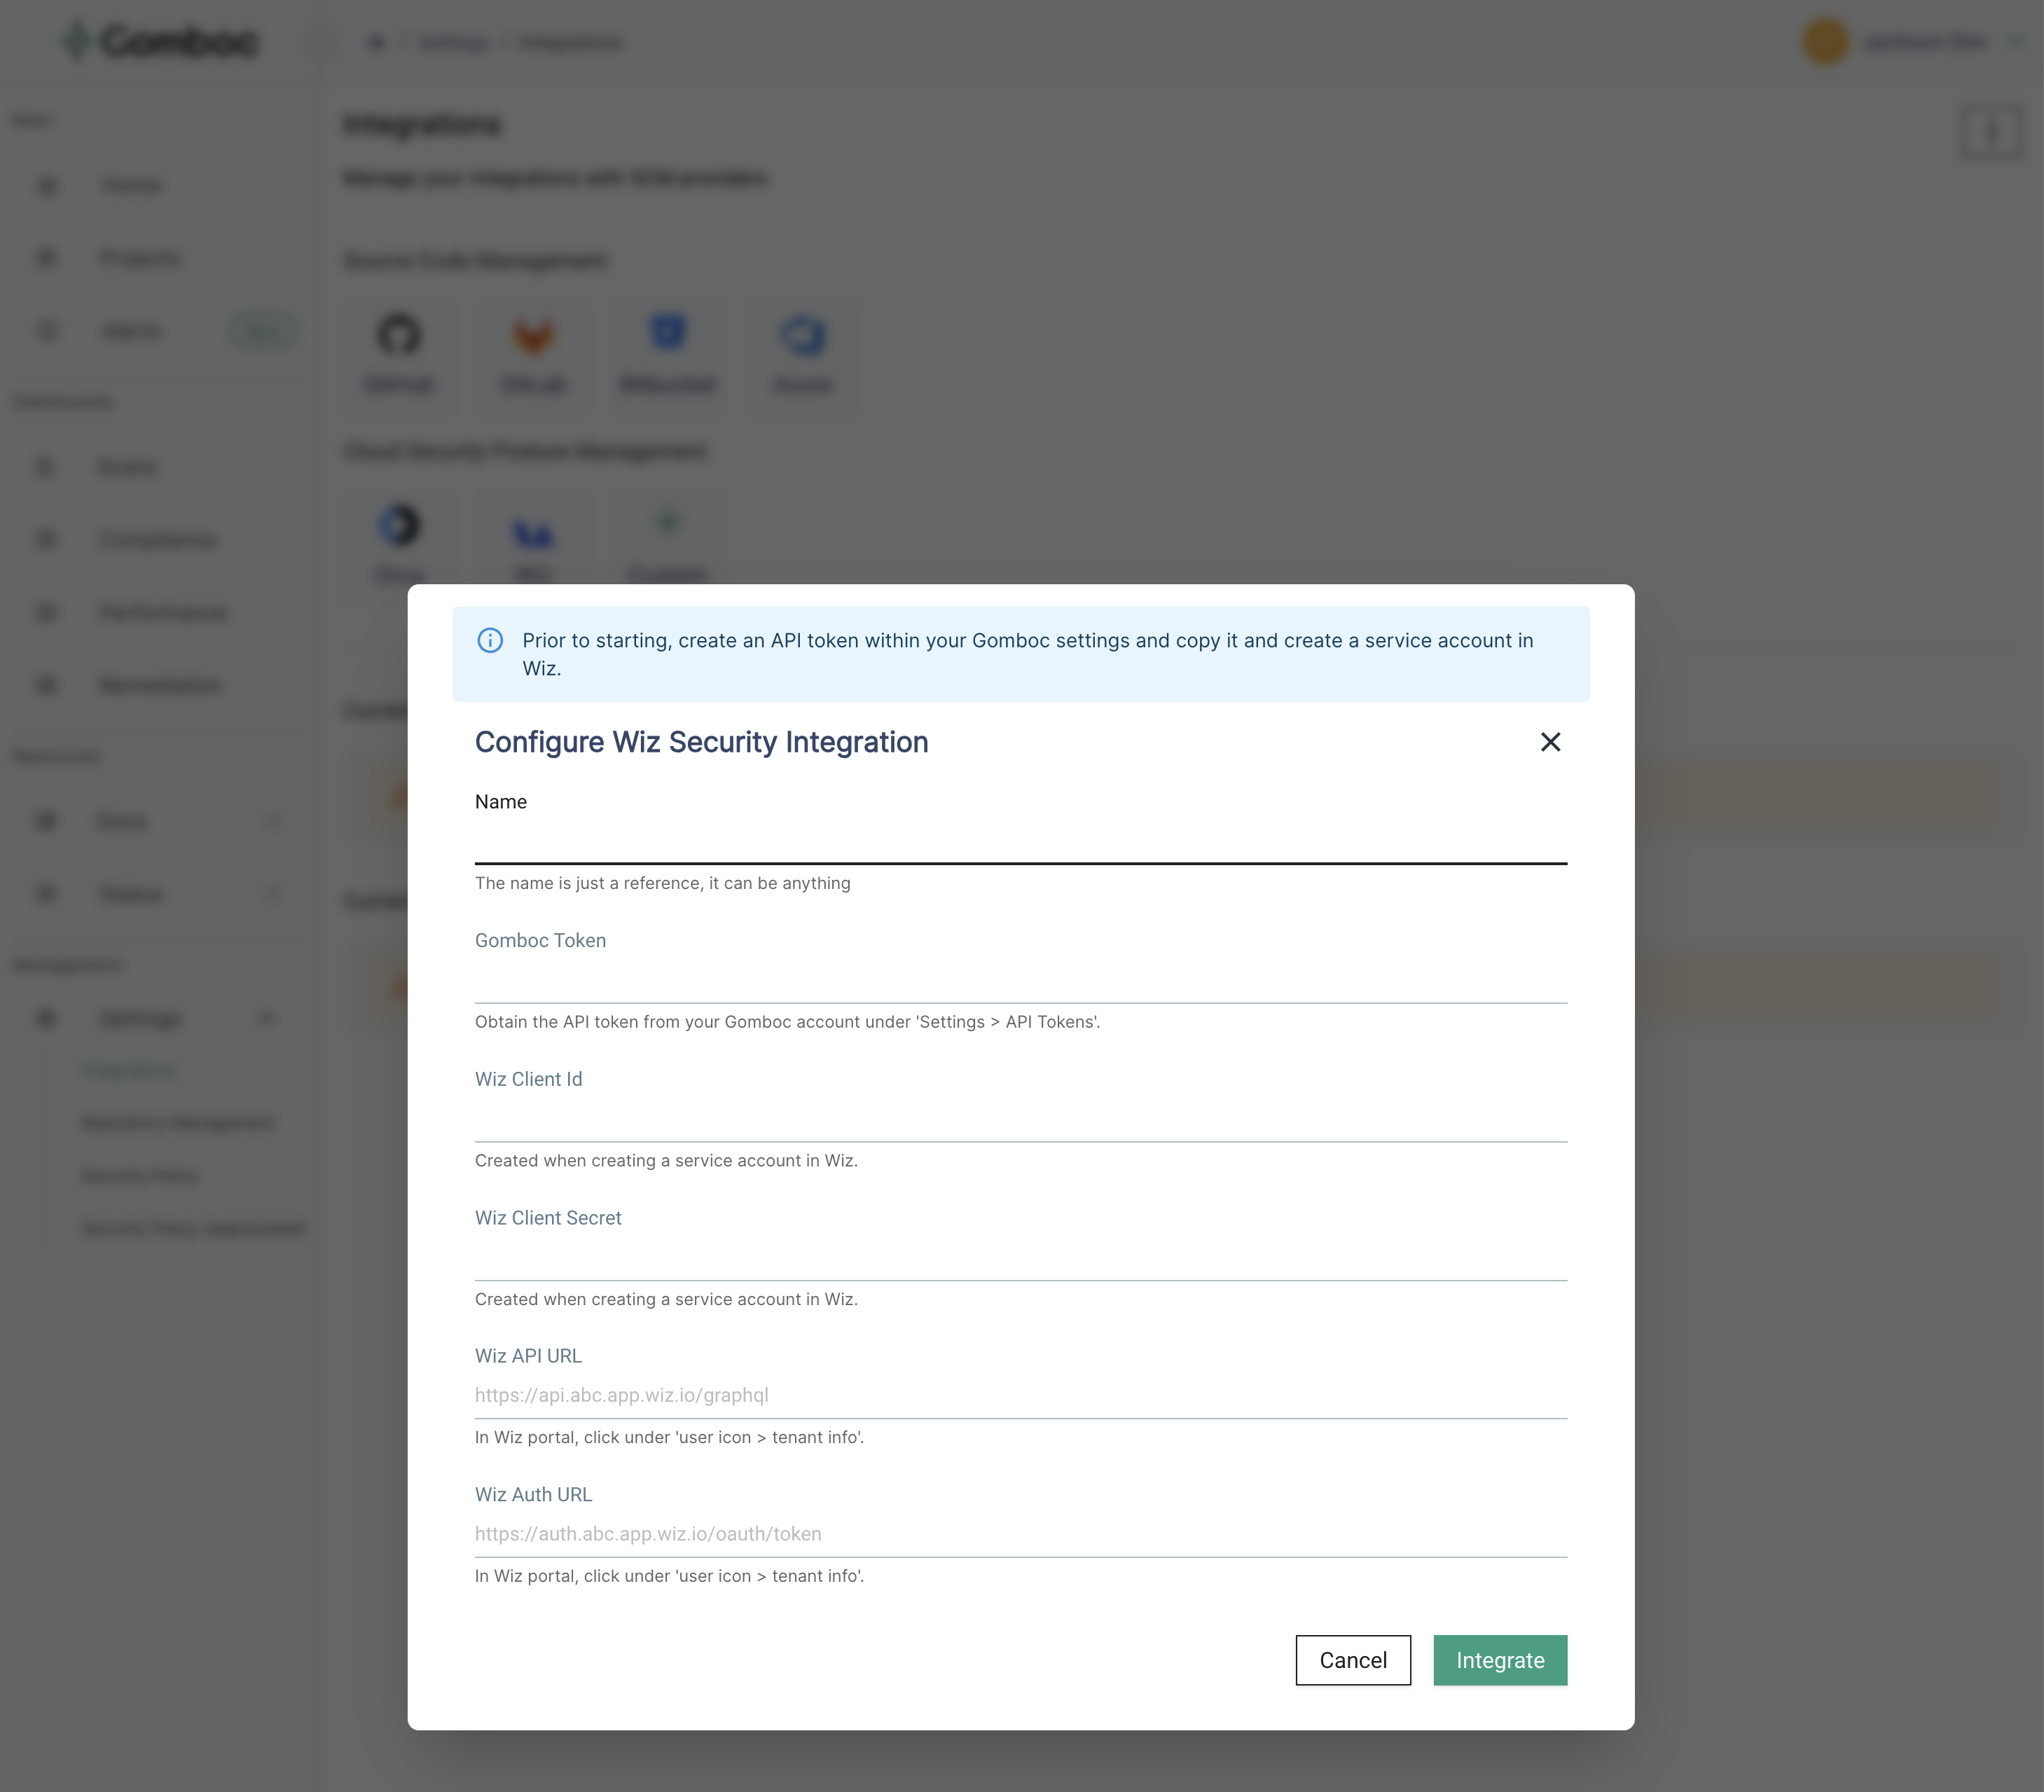The image size is (2044, 1792).
Task: Click the 'Obtain the API token' helper text
Action: click(x=788, y=1022)
